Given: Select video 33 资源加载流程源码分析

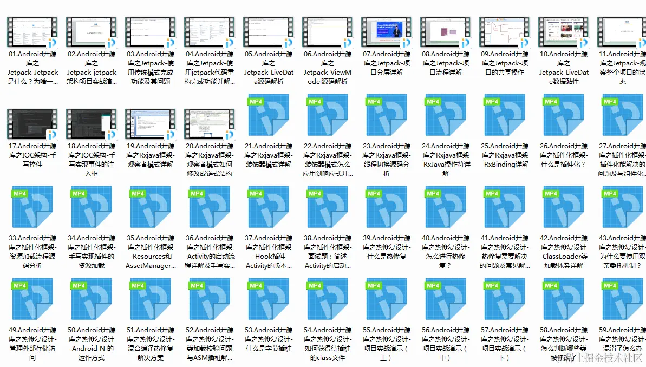Looking at the screenshot, I should click(32, 207).
